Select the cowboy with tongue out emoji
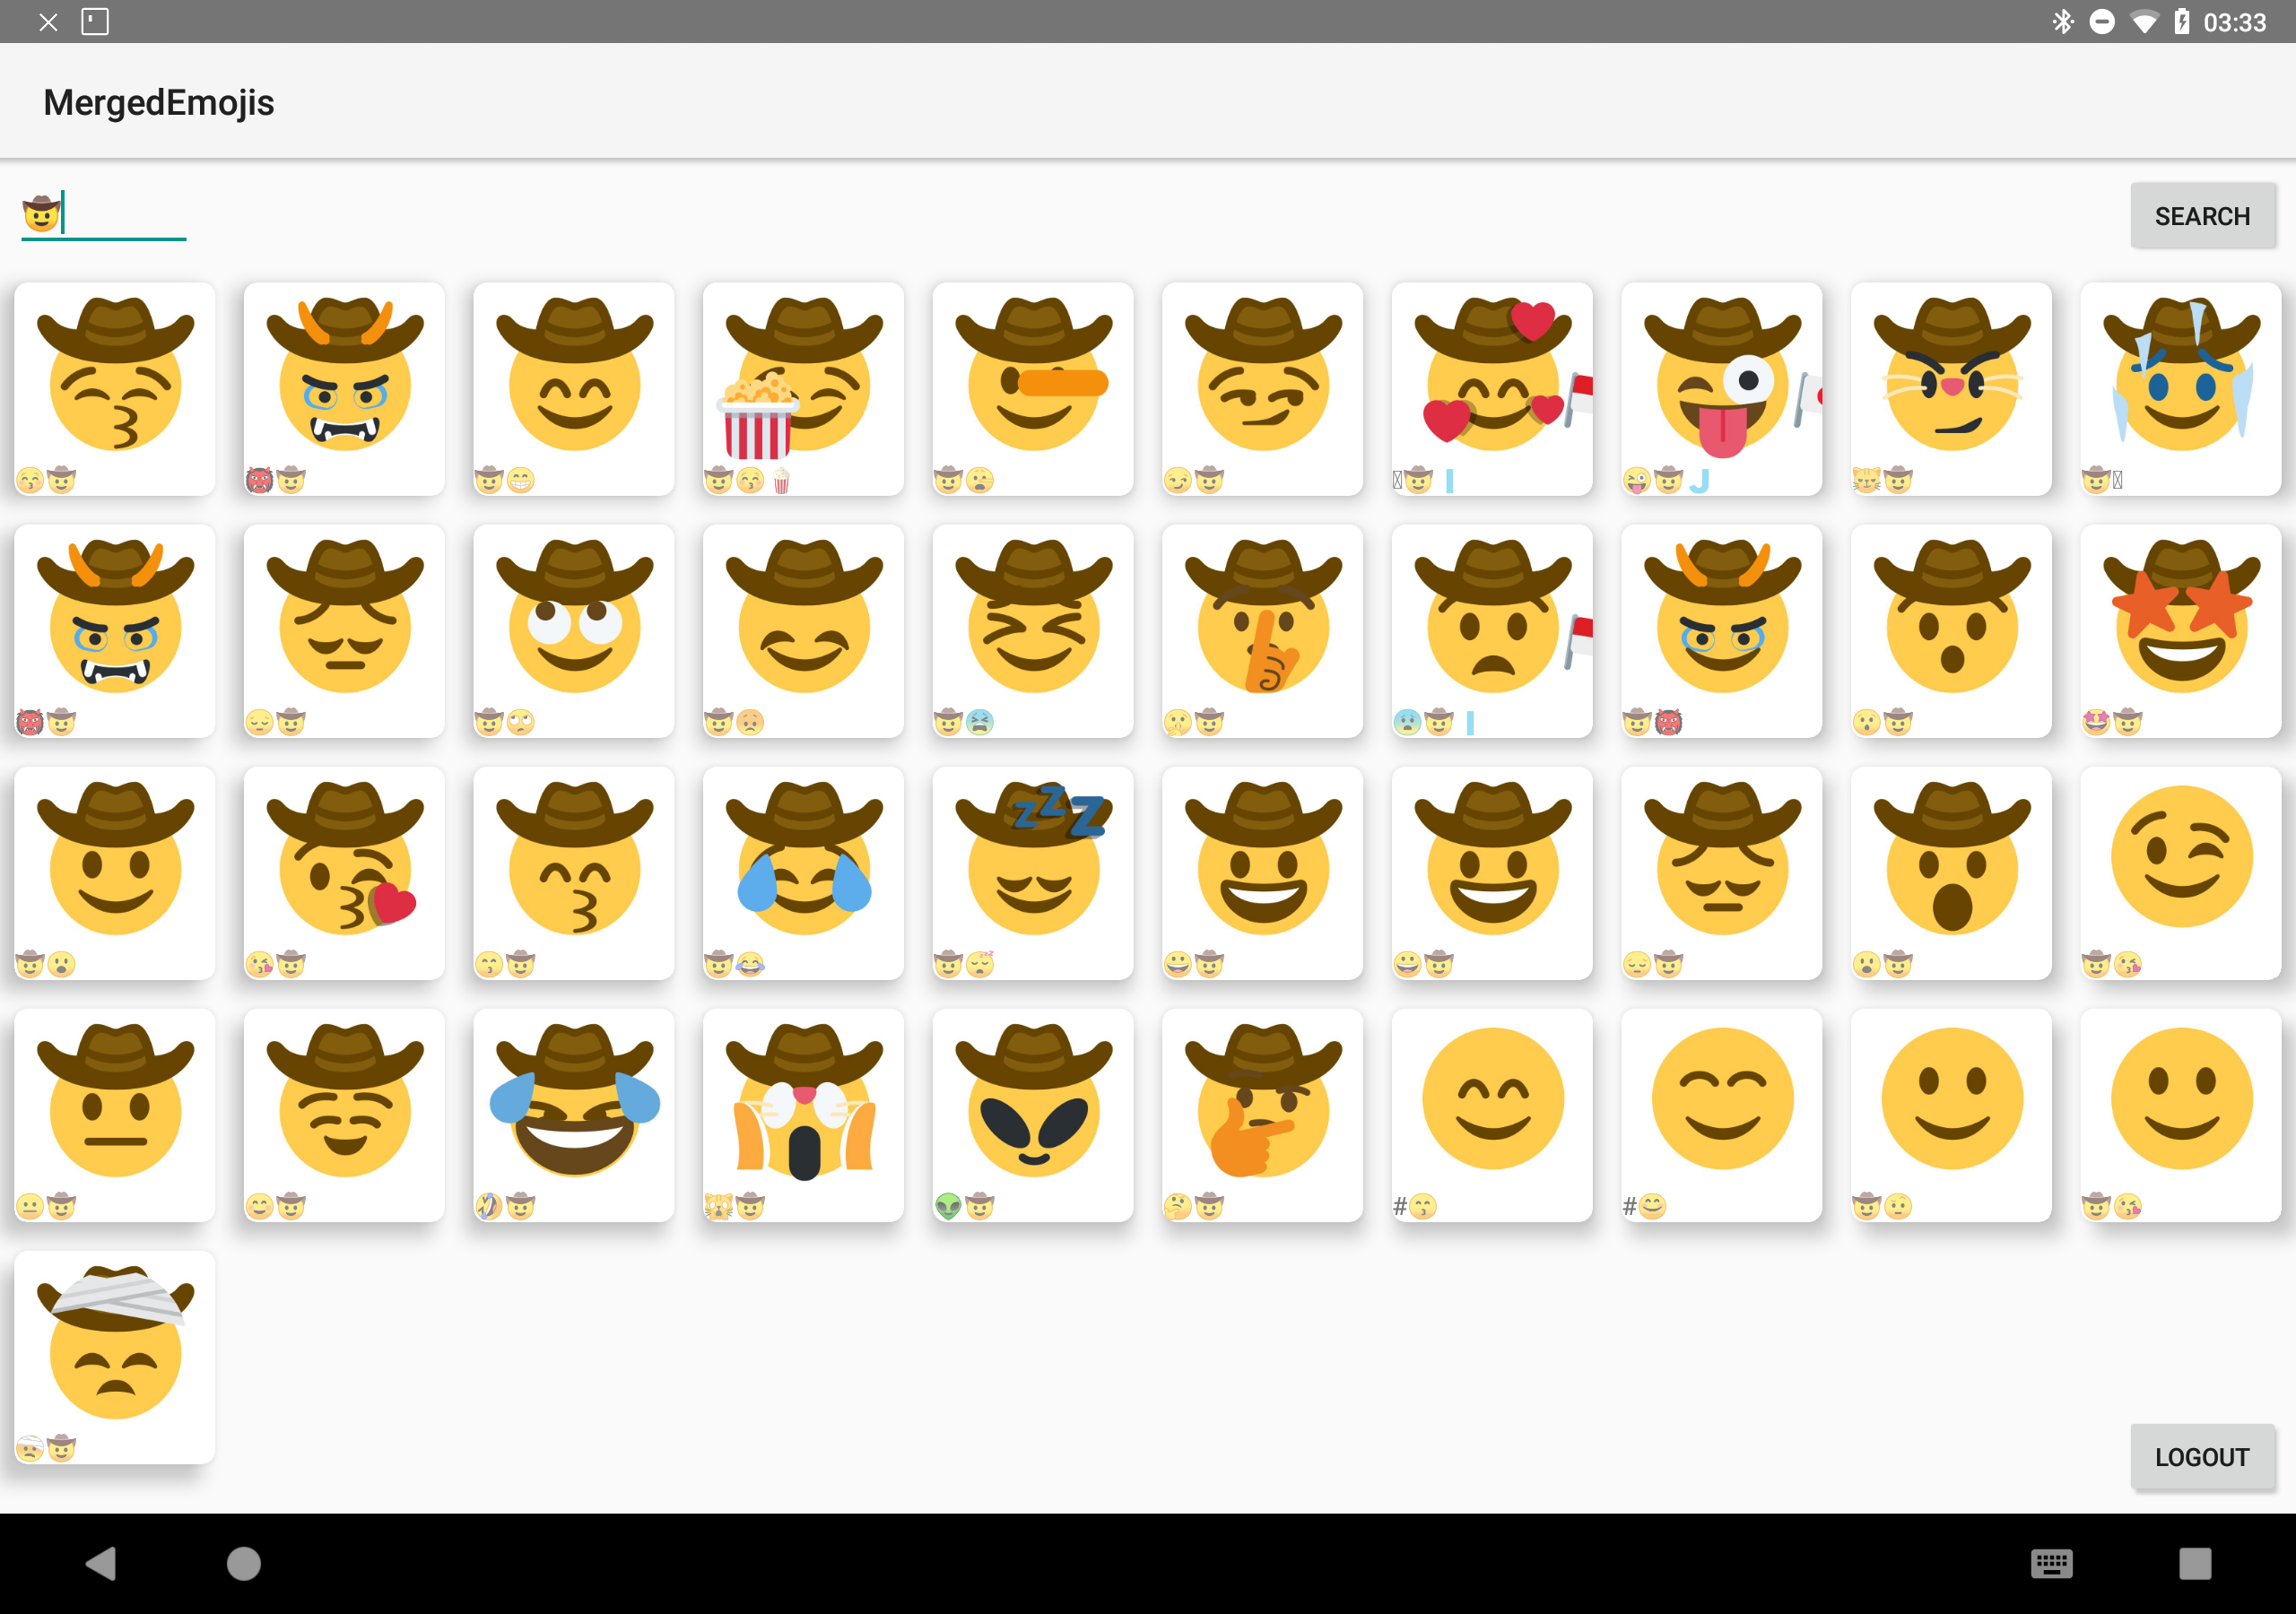Screen dimensions: 2296x1614 (x=1721, y=388)
